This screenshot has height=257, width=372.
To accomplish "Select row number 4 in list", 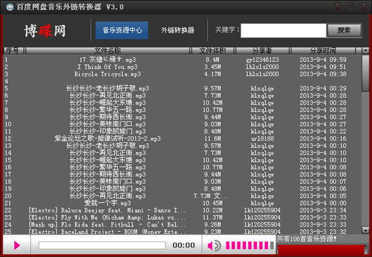I will (6, 81).
